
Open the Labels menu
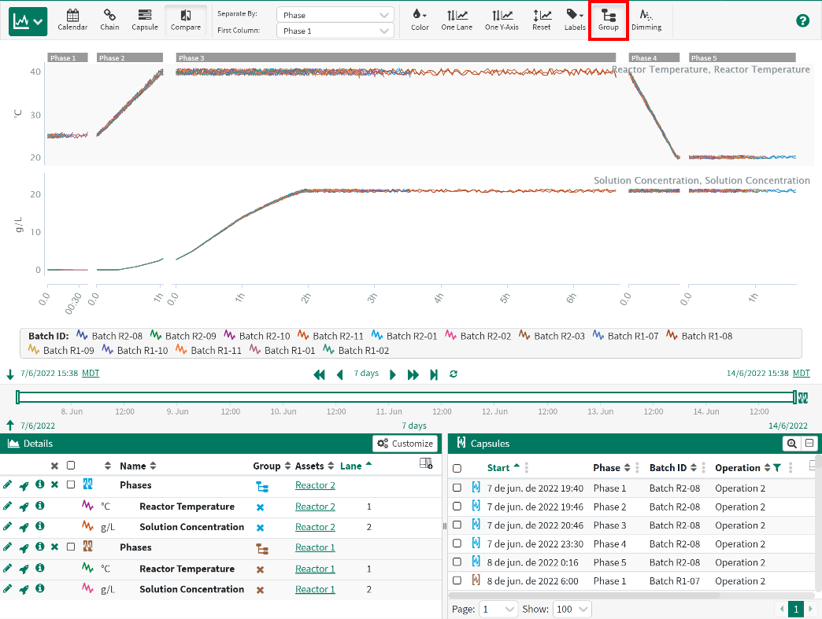[575, 20]
